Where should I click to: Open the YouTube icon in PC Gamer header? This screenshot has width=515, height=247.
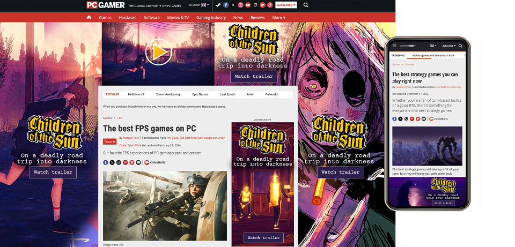click(248, 5)
